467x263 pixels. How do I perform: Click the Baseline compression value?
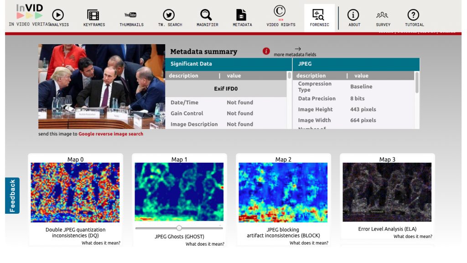tap(361, 87)
